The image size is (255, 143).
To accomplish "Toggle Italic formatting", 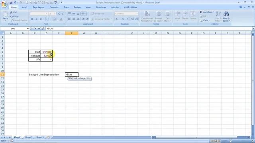I will pos(36,19).
